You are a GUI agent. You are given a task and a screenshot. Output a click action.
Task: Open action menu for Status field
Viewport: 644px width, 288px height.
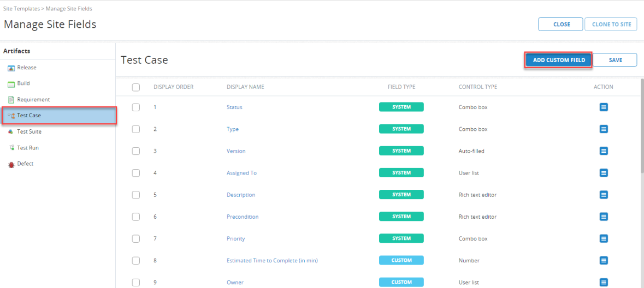coord(604,107)
